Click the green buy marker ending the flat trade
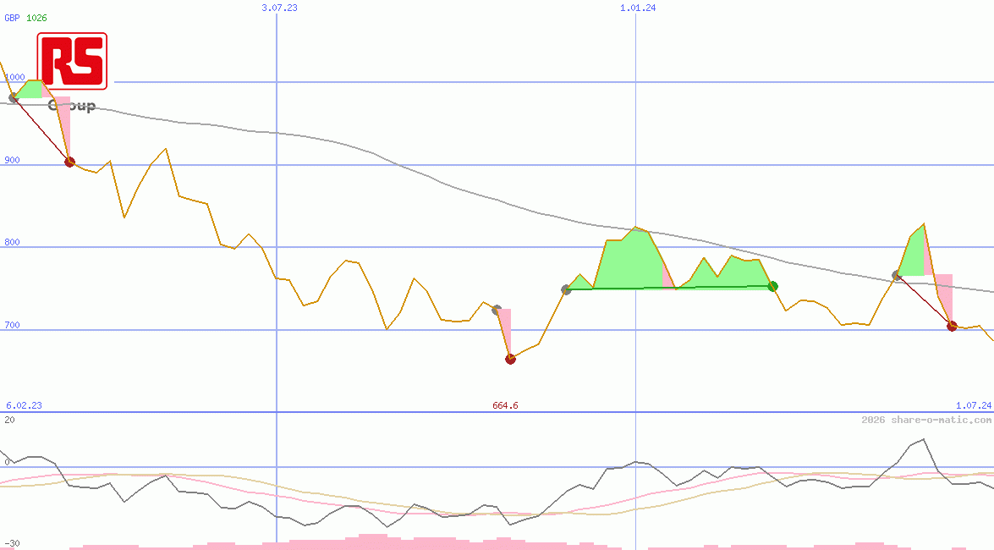This screenshot has width=994, height=550. (x=772, y=286)
